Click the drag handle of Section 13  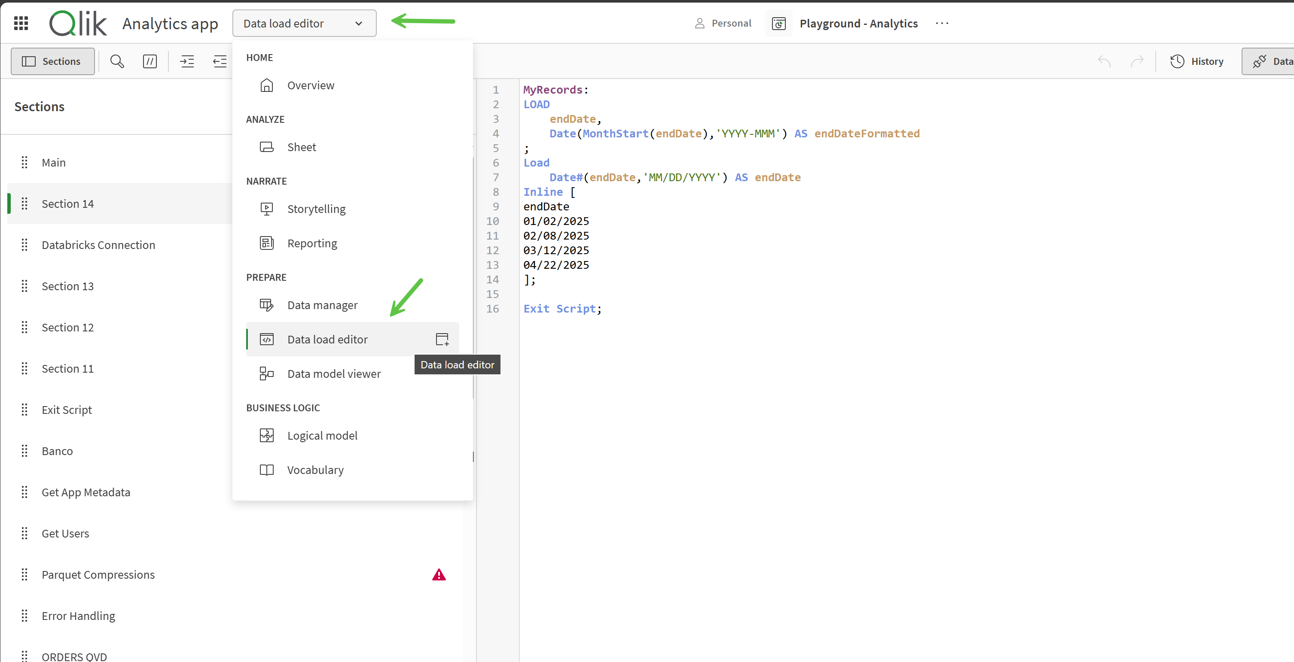(24, 286)
